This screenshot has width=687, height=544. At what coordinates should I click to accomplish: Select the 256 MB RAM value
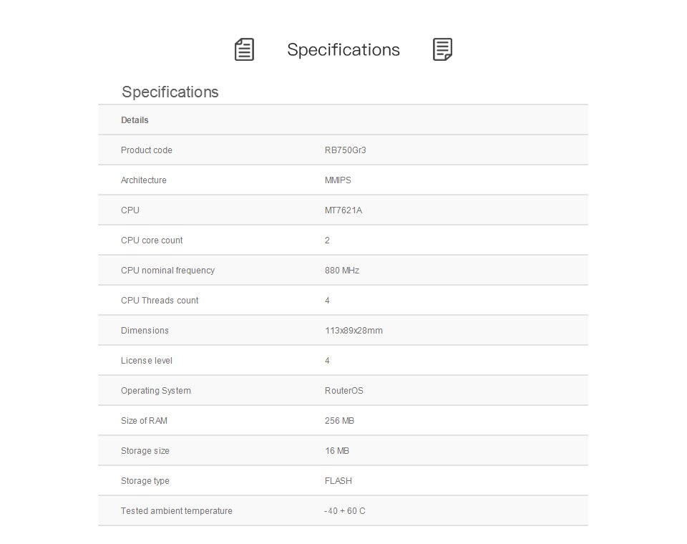(x=339, y=421)
